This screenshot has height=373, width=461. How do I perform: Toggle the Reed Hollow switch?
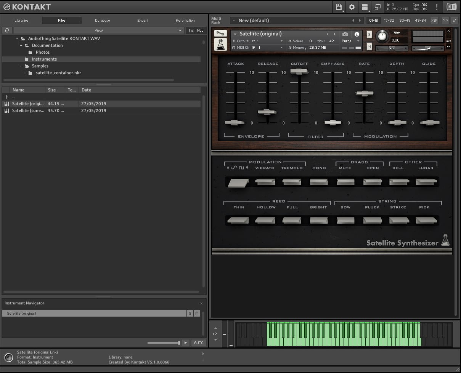tap(265, 220)
